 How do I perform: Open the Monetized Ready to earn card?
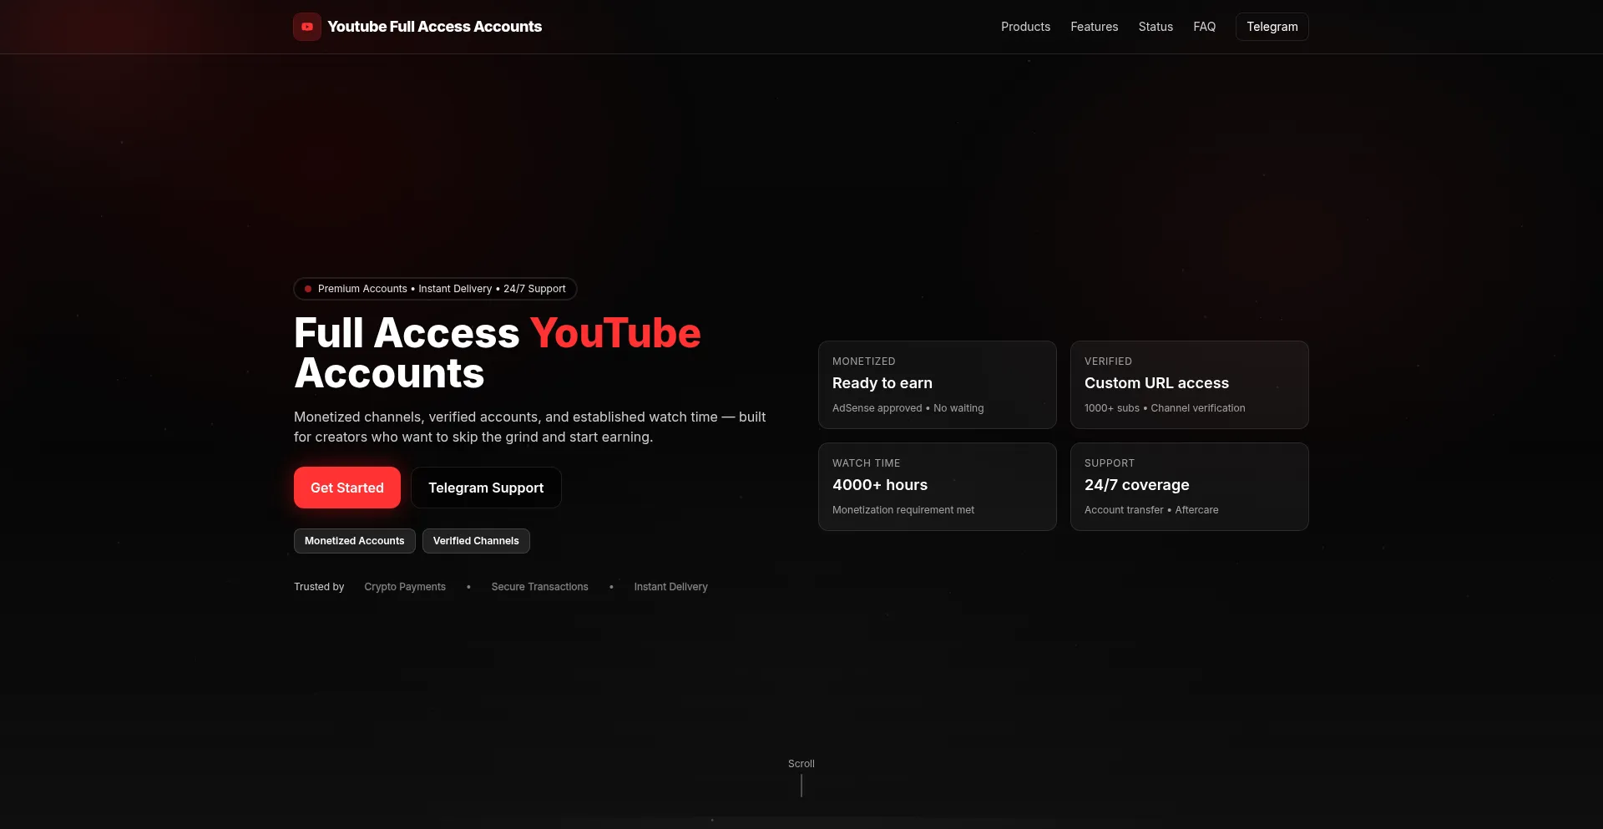click(x=937, y=385)
